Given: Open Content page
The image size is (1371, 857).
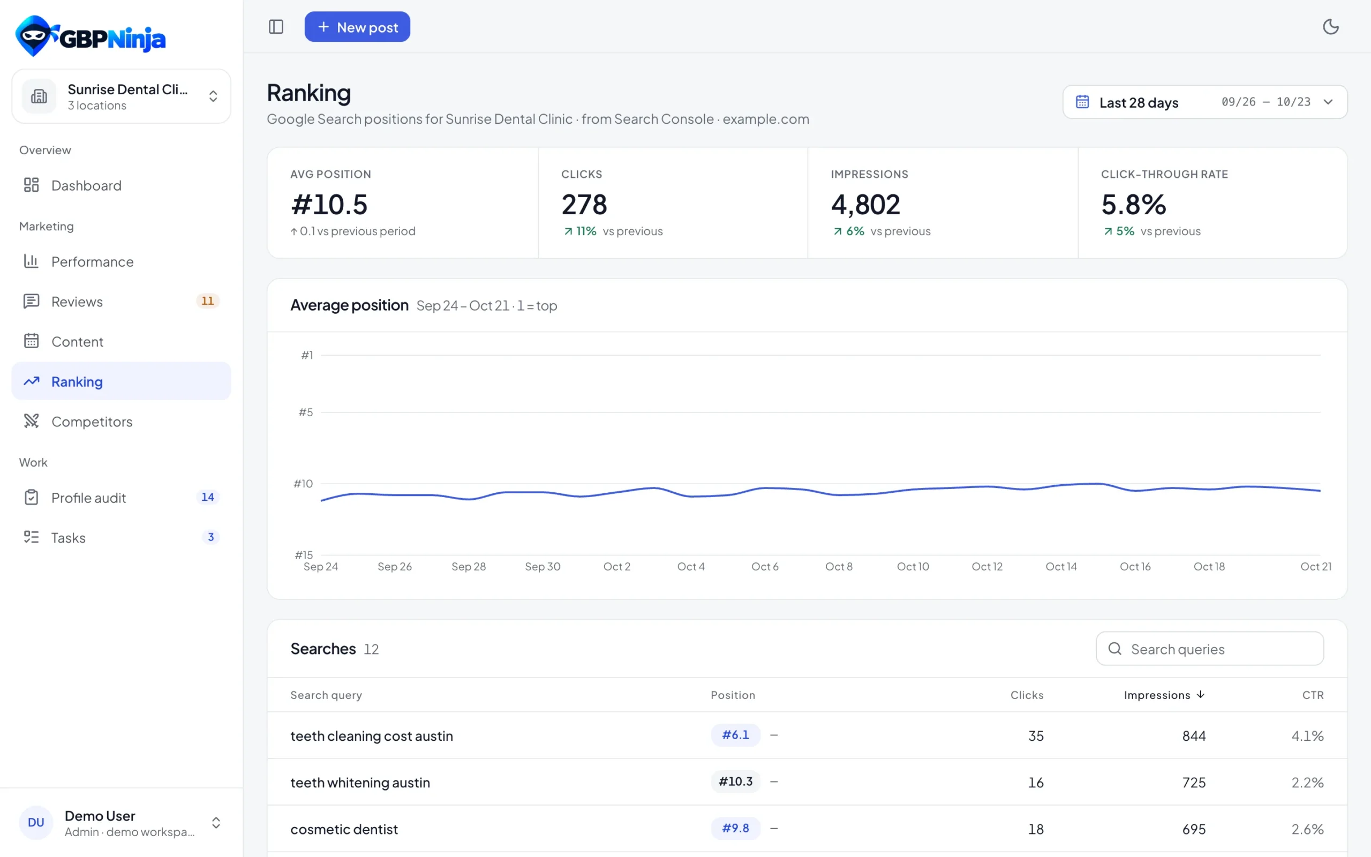Looking at the screenshot, I should tap(121, 341).
